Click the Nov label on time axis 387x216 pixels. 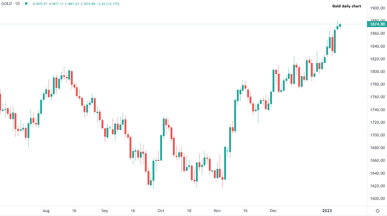pyautogui.click(x=217, y=211)
